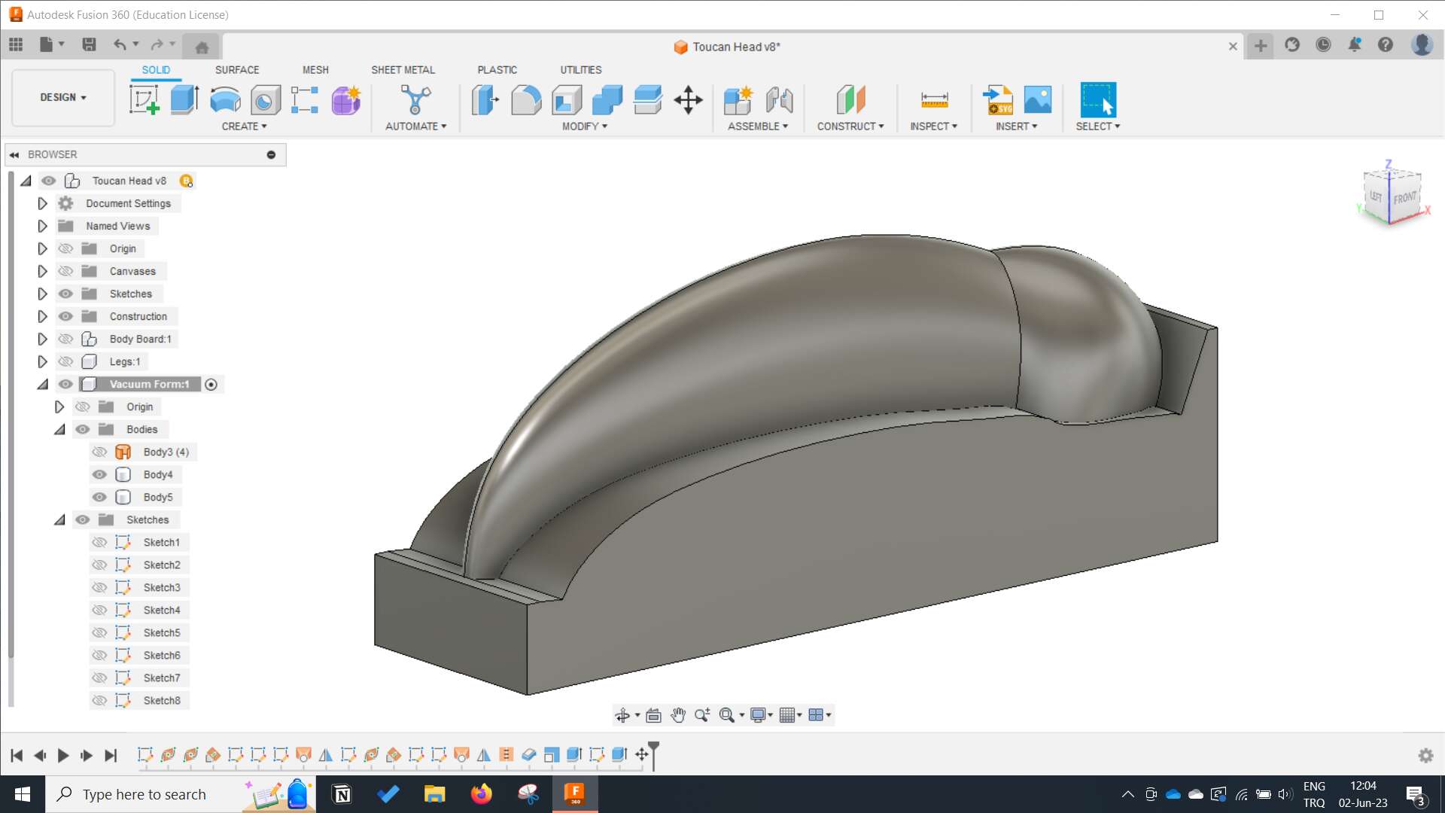Click the Save icon
Screen dimensions: 1445x813
(89, 44)
